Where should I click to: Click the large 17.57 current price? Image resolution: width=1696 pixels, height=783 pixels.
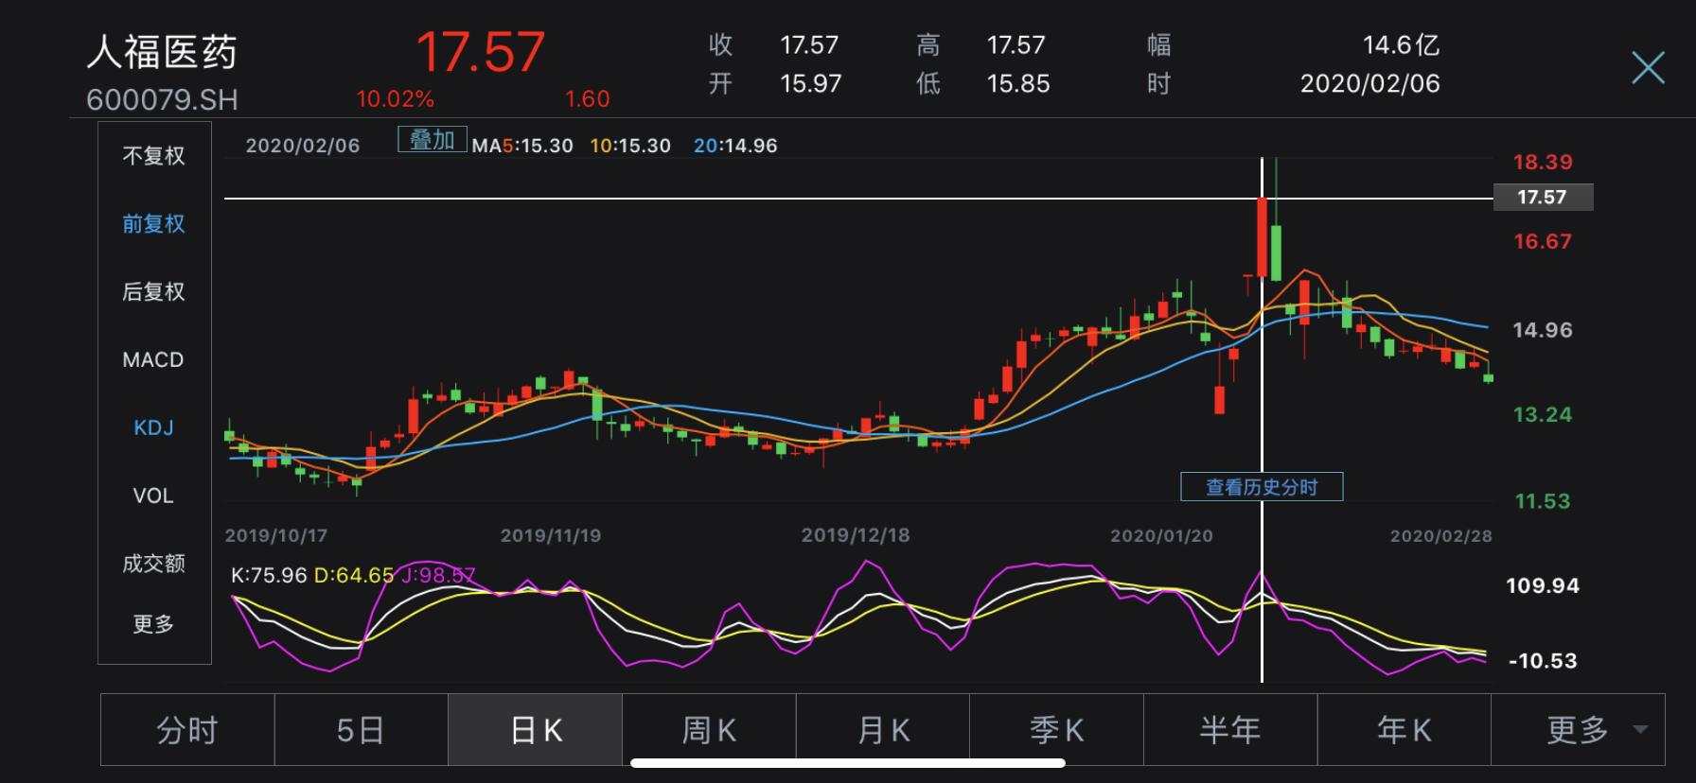click(480, 52)
